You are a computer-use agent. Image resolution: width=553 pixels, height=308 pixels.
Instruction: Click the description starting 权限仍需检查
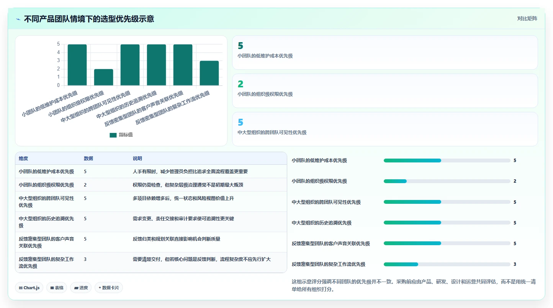[x=188, y=185]
